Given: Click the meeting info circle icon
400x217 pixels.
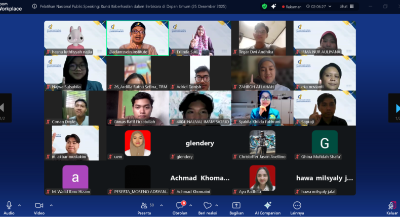Looking at the screenshot, I should point(34,7).
